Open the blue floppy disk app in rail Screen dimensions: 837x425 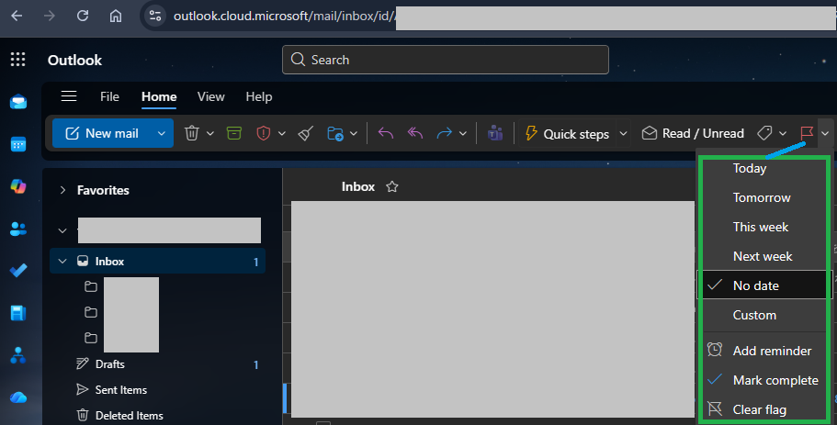point(18,313)
